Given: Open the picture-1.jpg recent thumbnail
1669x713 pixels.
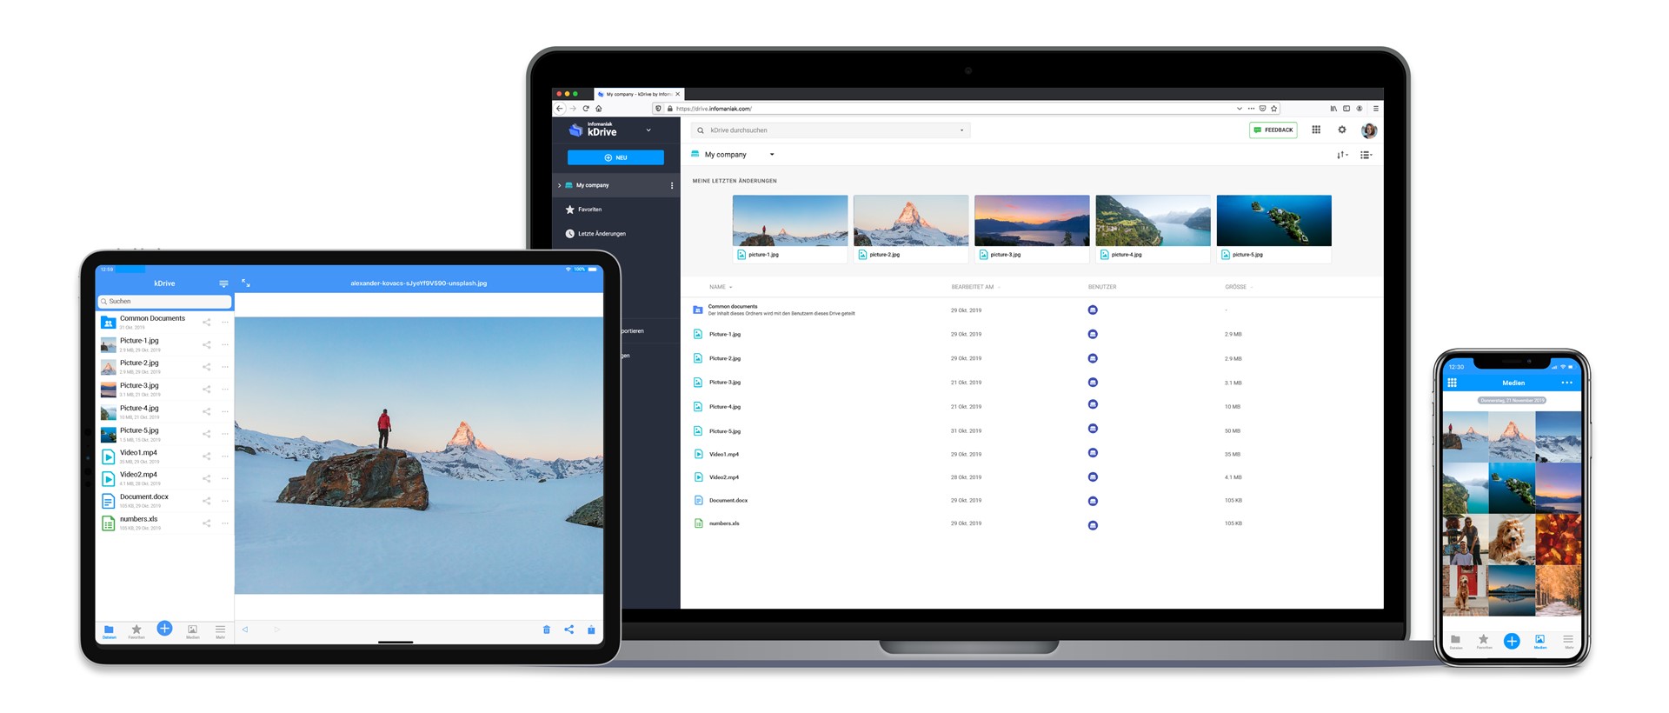Looking at the screenshot, I should coord(790,228).
